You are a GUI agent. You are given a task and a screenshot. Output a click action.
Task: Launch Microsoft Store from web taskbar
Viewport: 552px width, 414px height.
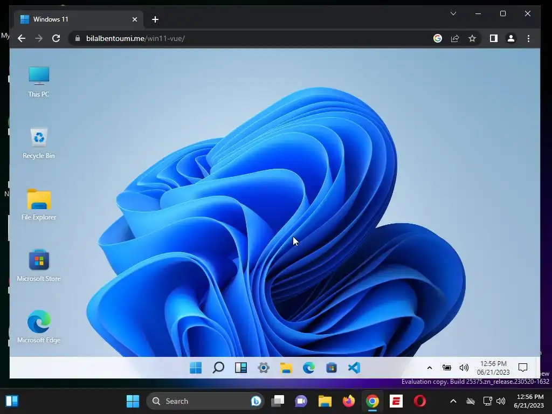click(x=332, y=368)
